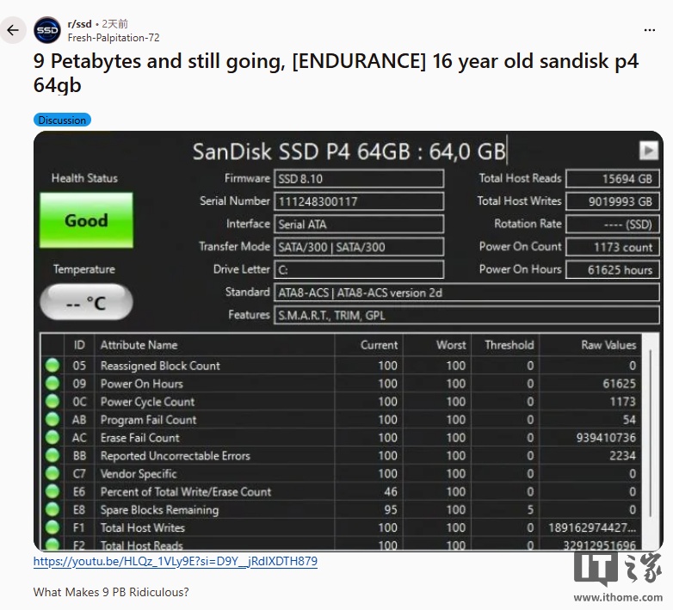Click status dot for Percent of Total Write/Erase
The width and height of the screenshot is (673, 610).
pos(52,491)
